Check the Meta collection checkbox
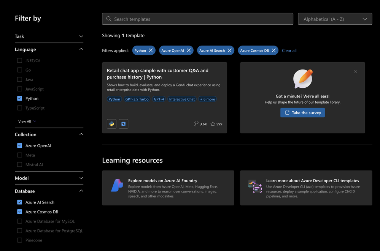This screenshot has width=380, height=251. 20,155
